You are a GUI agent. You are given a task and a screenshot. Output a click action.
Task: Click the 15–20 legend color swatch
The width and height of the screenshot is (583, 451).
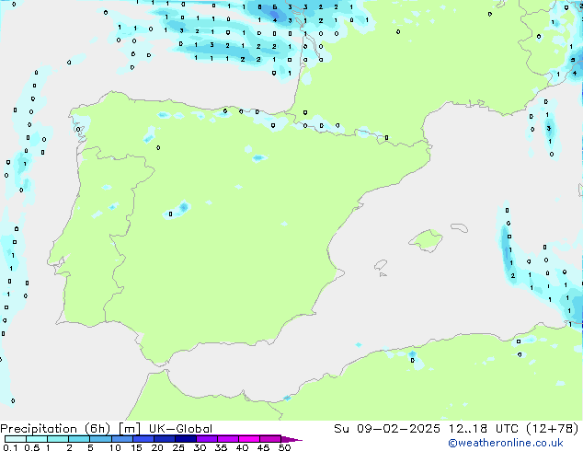(143, 439)
